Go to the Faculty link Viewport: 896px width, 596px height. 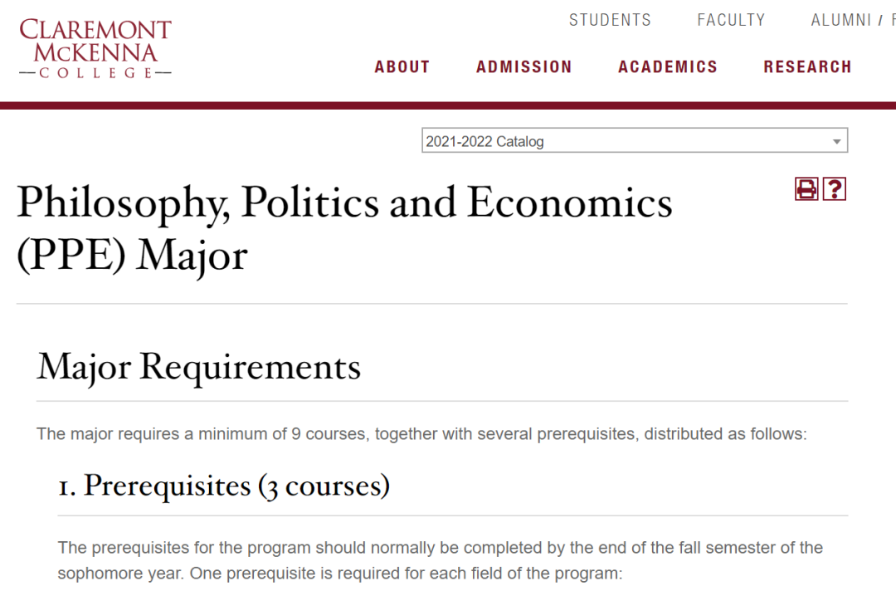(x=731, y=20)
